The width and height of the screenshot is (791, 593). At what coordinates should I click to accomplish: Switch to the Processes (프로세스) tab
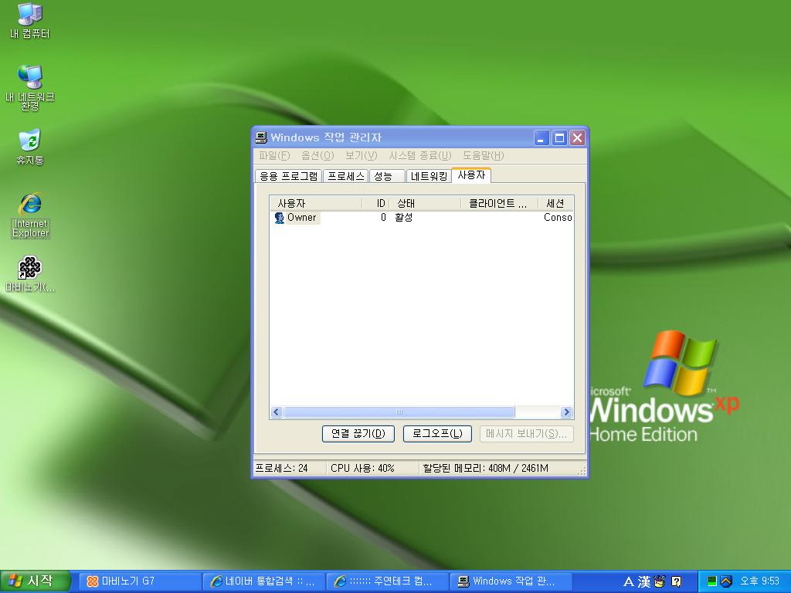coord(345,176)
